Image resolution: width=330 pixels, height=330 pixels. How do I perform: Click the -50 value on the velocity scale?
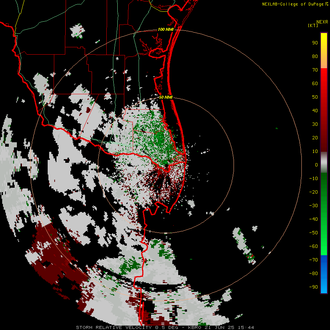(x=313, y=233)
